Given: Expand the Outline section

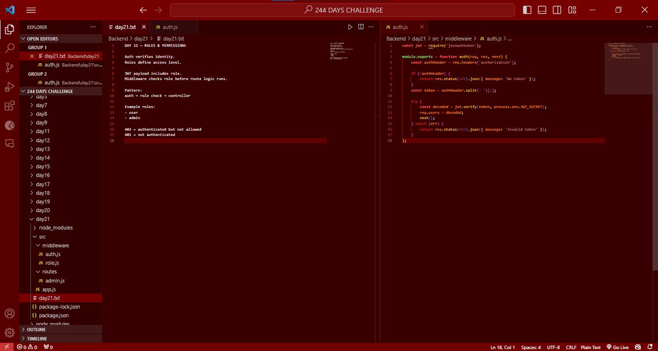Looking at the screenshot, I should pyautogui.click(x=61, y=330).
